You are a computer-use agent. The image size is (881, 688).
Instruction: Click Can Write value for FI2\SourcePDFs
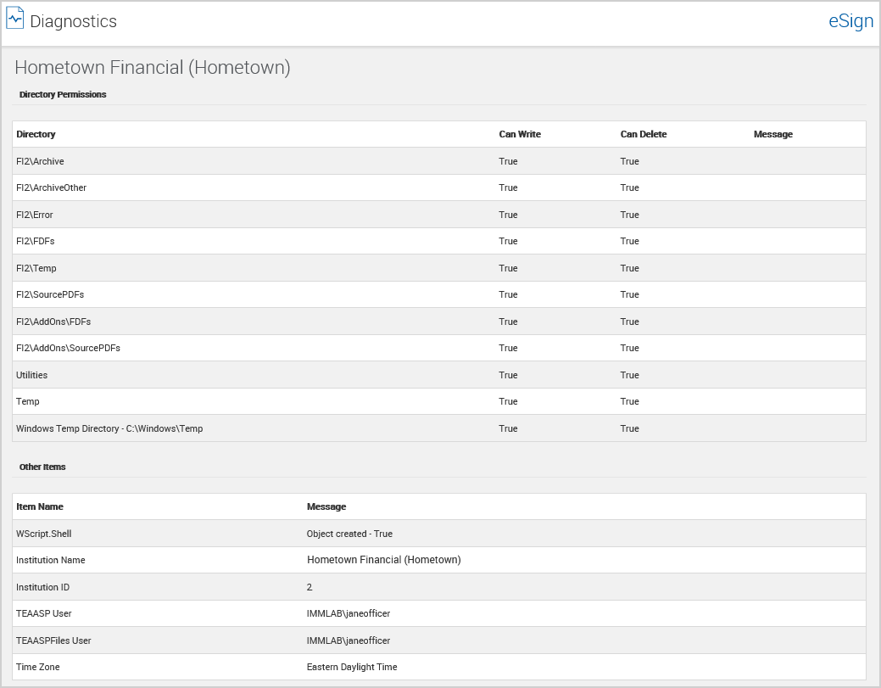pos(508,294)
